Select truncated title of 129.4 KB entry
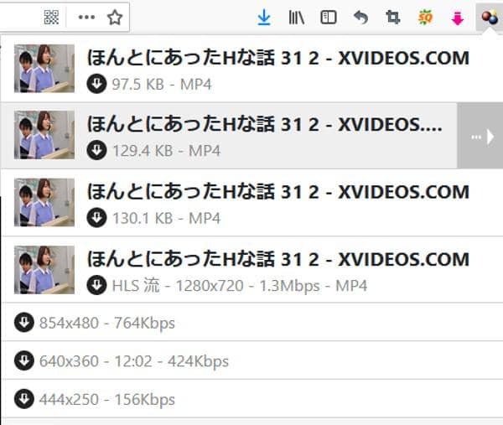Image resolution: width=503 pixels, height=425 pixels. point(265,124)
